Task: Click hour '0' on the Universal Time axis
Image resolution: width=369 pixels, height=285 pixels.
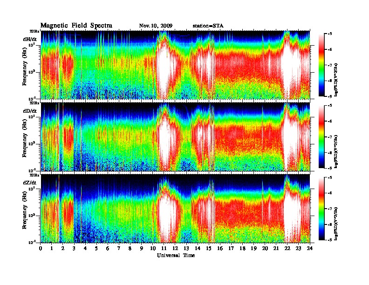Action: 41,249
